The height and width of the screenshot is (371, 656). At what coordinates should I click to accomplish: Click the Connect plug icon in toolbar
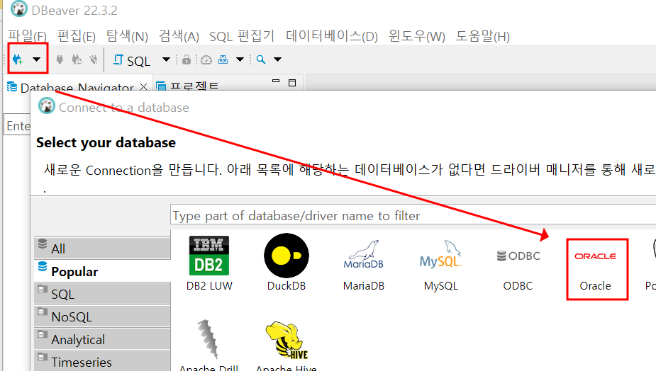[x=60, y=59]
